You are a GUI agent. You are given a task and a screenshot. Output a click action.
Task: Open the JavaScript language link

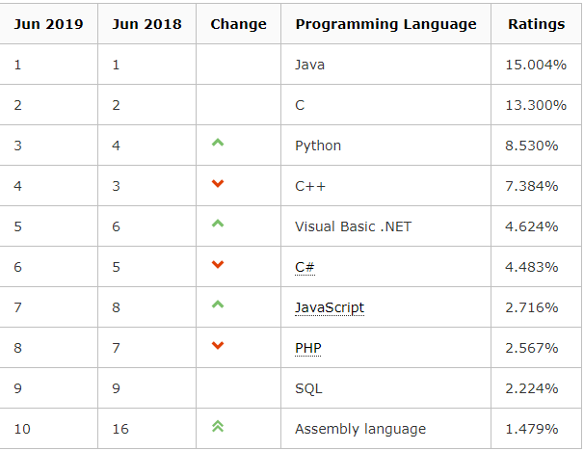(x=330, y=308)
